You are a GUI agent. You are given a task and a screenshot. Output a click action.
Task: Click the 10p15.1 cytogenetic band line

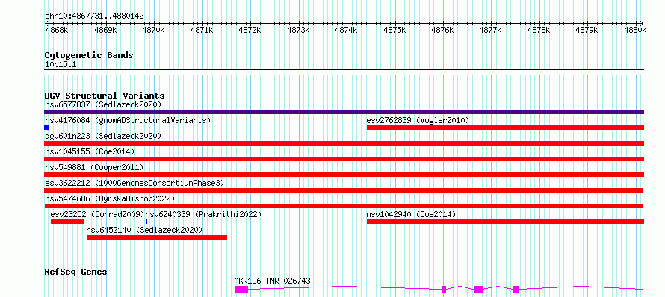click(344, 72)
